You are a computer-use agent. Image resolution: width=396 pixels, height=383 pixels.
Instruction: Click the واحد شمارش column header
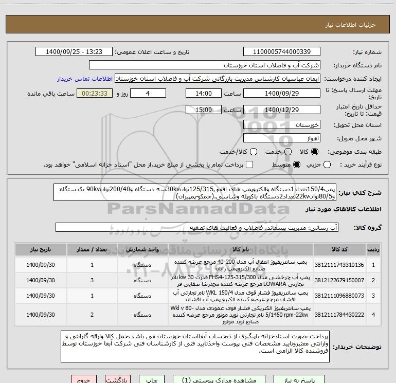(x=142, y=249)
